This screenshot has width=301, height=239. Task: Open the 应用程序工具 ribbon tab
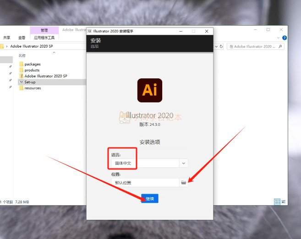pyautogui.click(x=44, y=38)
